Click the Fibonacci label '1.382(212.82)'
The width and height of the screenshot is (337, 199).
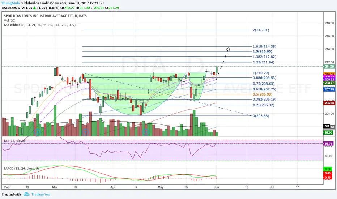265,57
